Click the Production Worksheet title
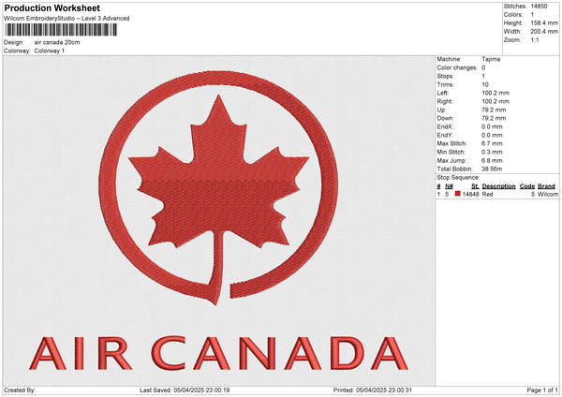This screenshot has width=562, height=397. [x=52, y=8]
